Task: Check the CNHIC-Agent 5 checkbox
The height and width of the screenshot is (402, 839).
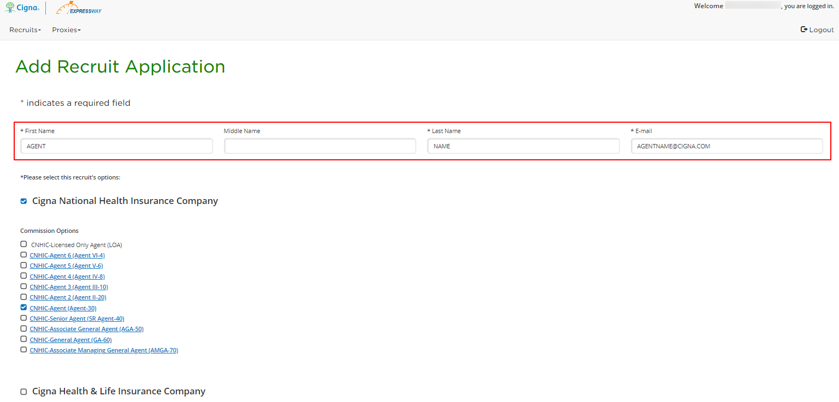Action: pyautogui.click(x=23, y=265)
